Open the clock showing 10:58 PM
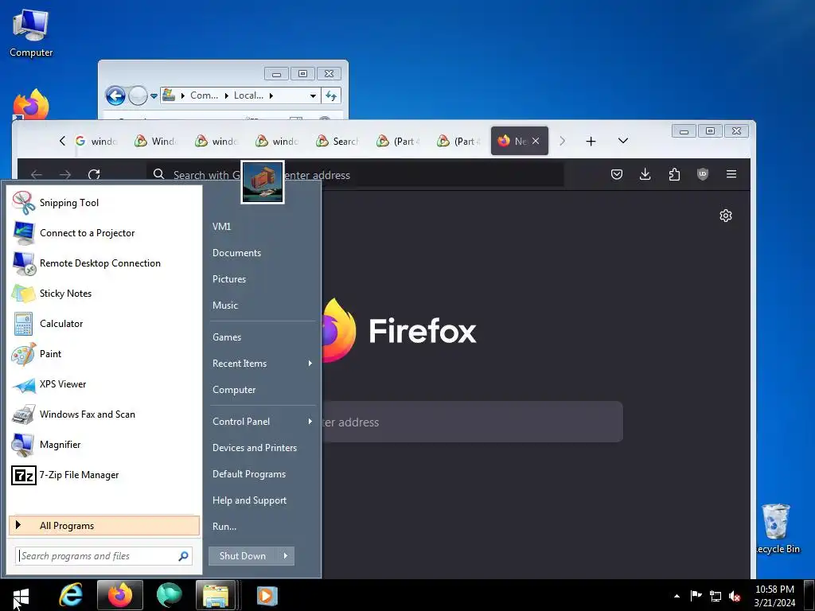815x611 pixels. (x=774, y=596)
